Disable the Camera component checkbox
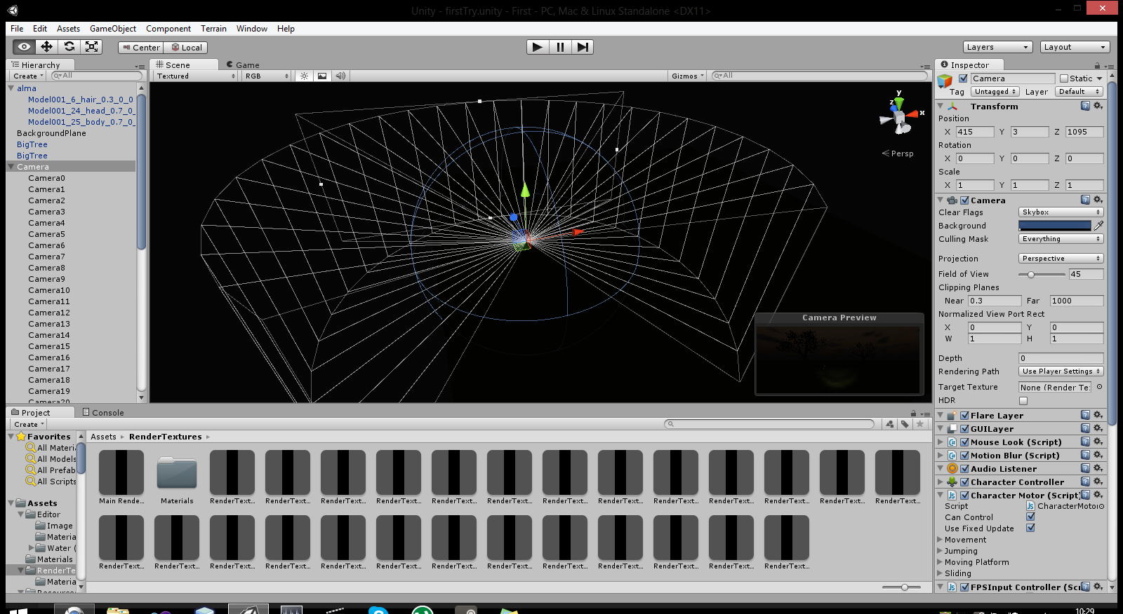The image size is (1123, 614). pyautogui.click(x=964, y=200)
